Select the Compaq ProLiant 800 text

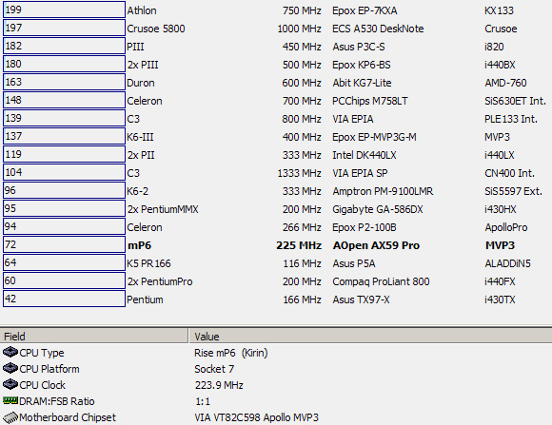381,281
